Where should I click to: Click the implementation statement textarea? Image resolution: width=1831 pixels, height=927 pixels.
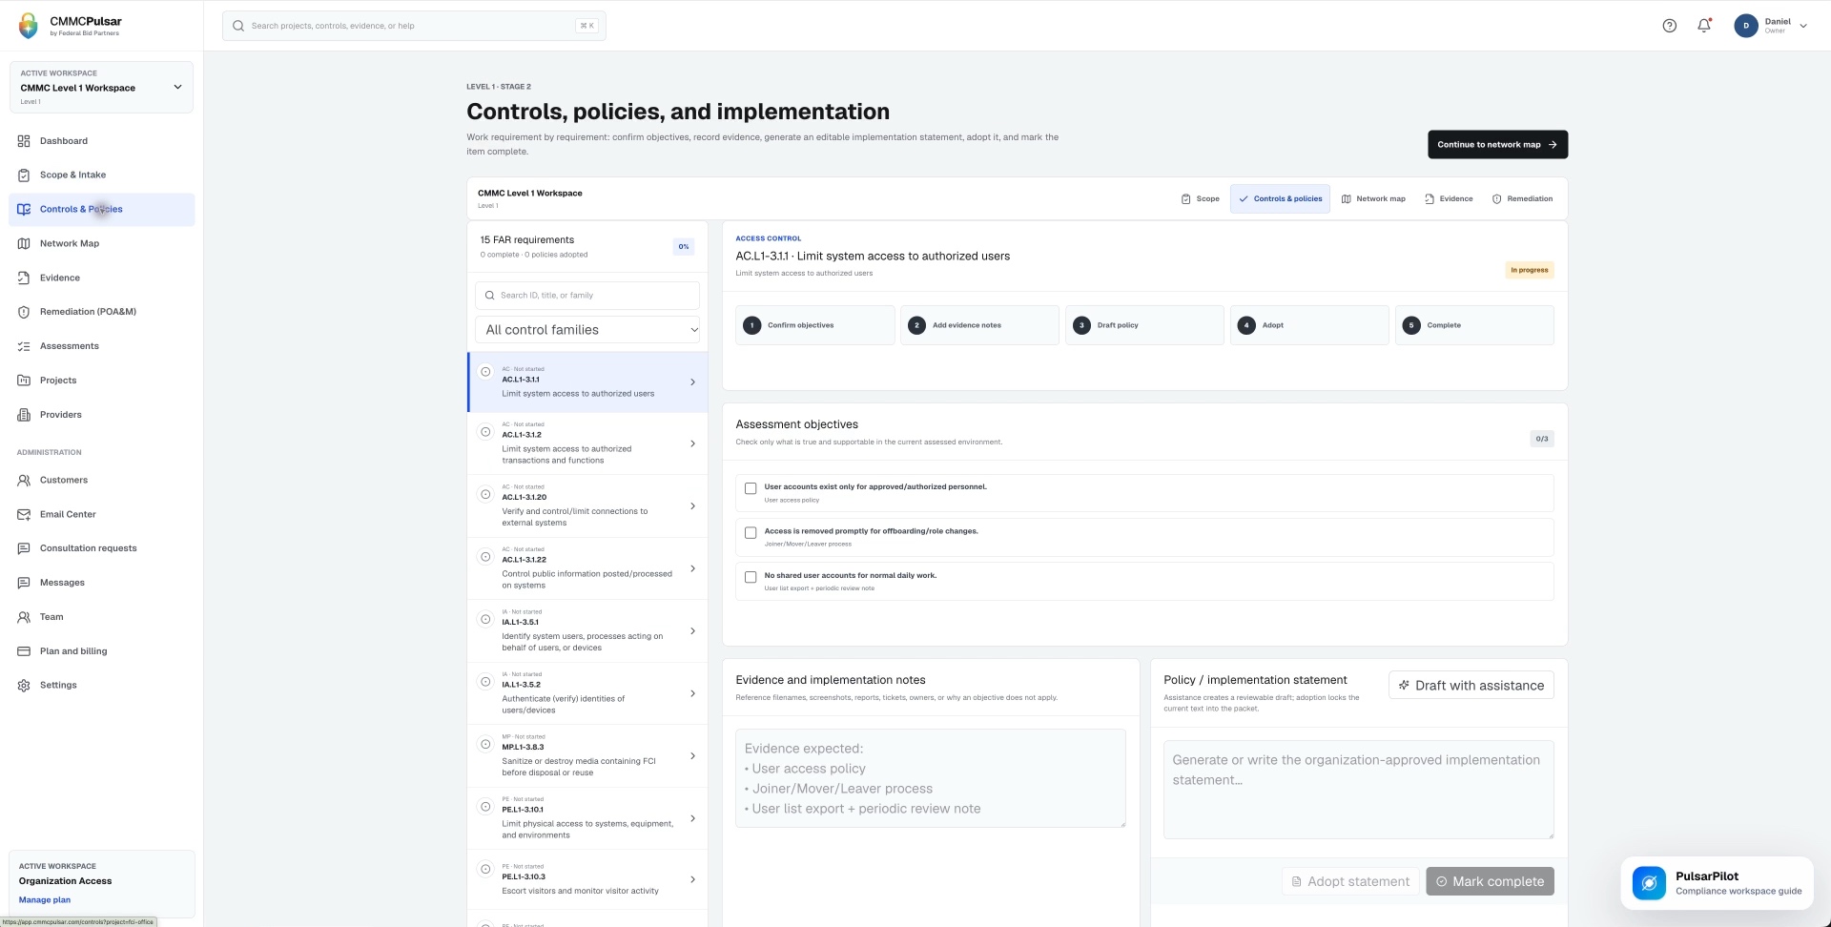tap(1359, 791)
